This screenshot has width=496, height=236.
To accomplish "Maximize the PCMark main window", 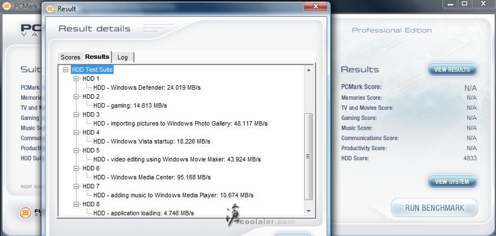I will click(464, 4).
